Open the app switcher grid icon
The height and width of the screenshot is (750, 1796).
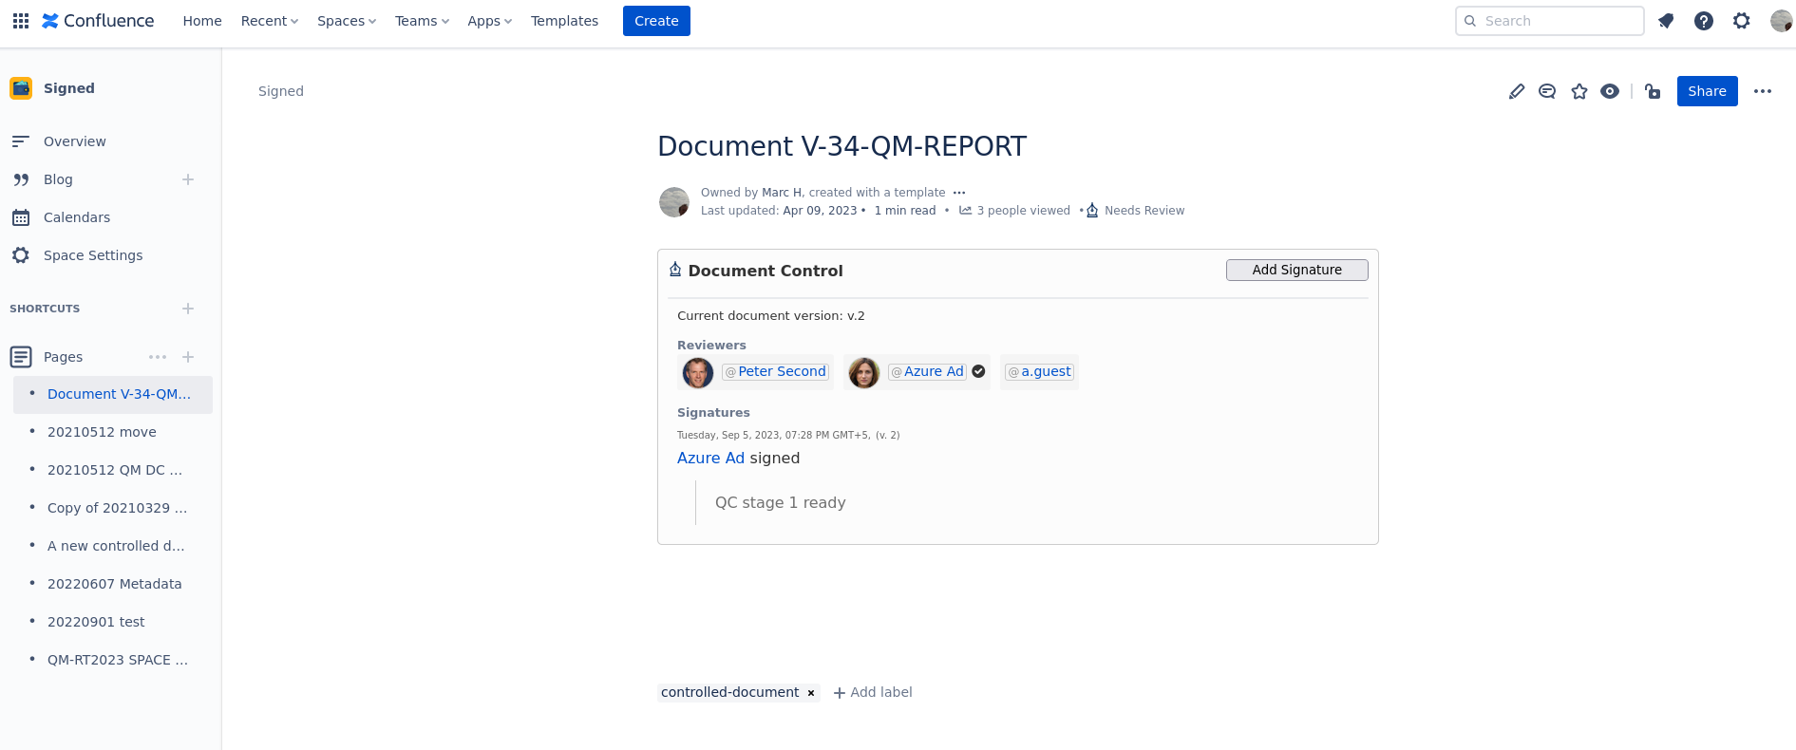click(21, 21)
